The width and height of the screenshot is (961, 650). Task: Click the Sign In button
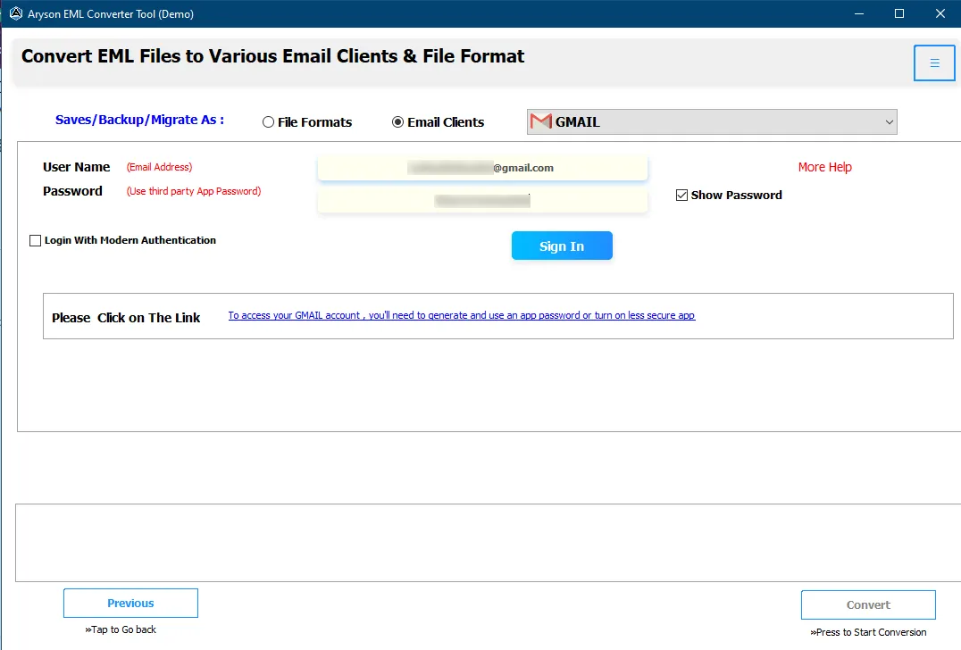pos(562,246)
